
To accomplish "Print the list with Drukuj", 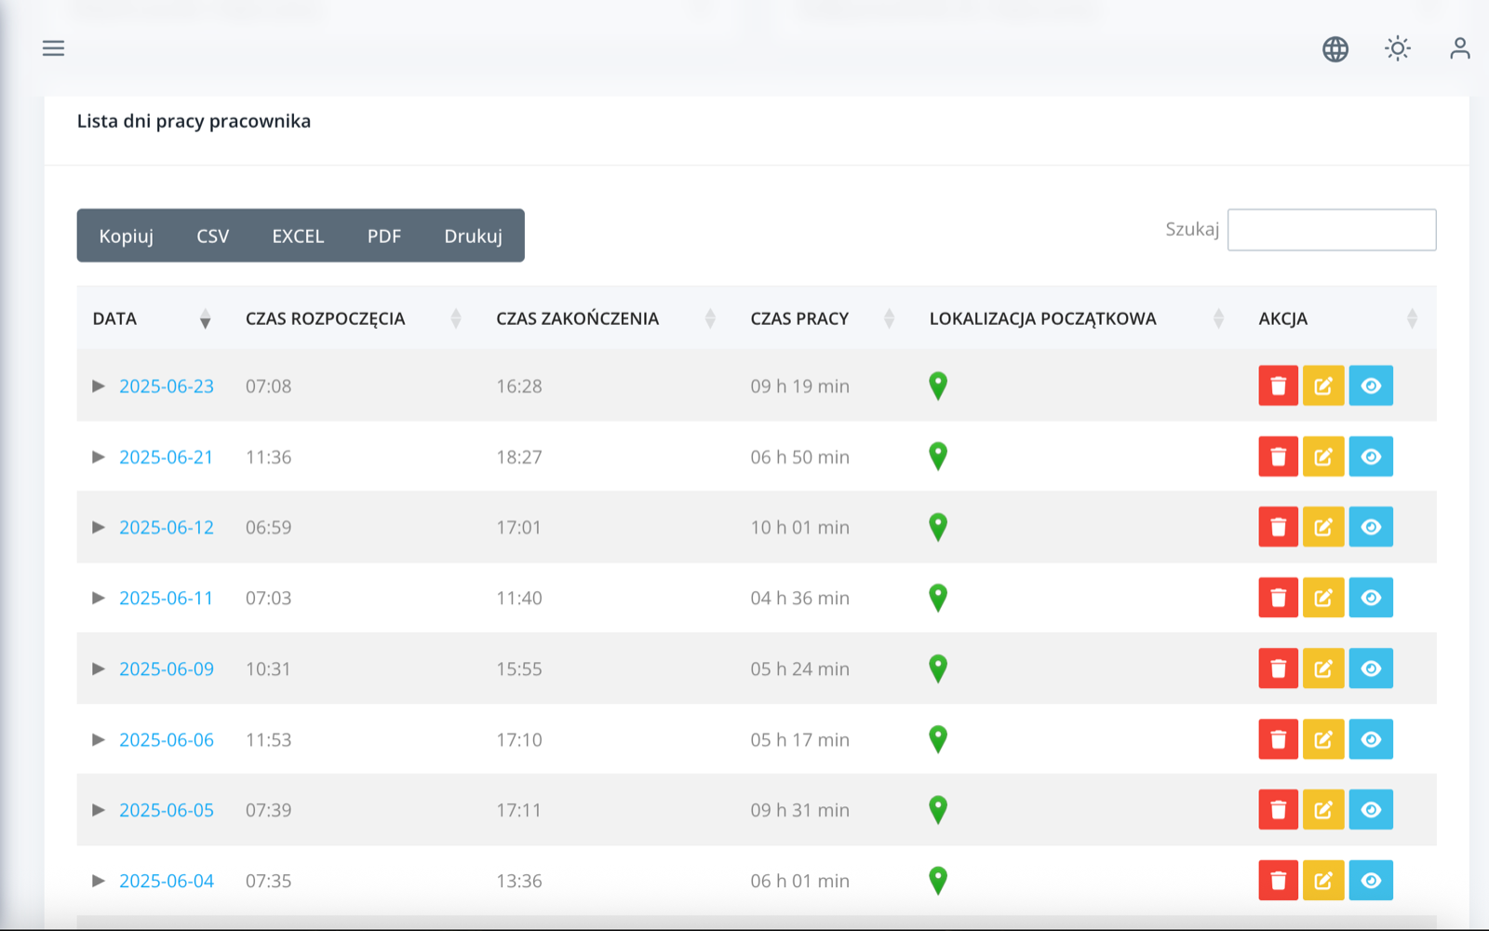I will 473,236.
